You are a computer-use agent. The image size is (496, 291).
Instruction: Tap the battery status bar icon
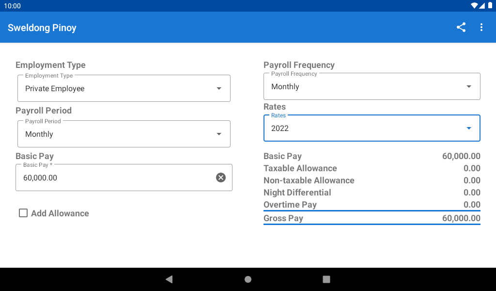[x=490, y=6]
